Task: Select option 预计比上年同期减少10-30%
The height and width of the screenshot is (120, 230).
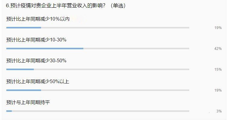Action: (36, 40)
